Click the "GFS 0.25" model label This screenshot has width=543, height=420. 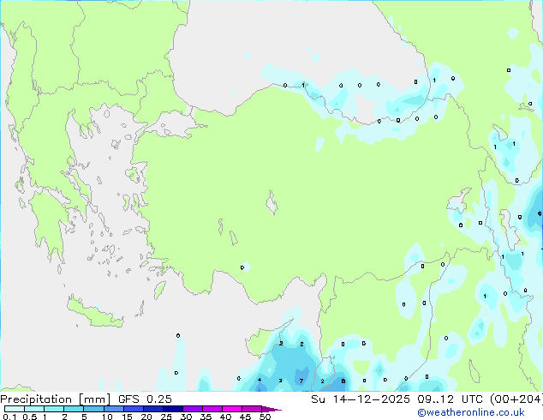tap(145, 399)
